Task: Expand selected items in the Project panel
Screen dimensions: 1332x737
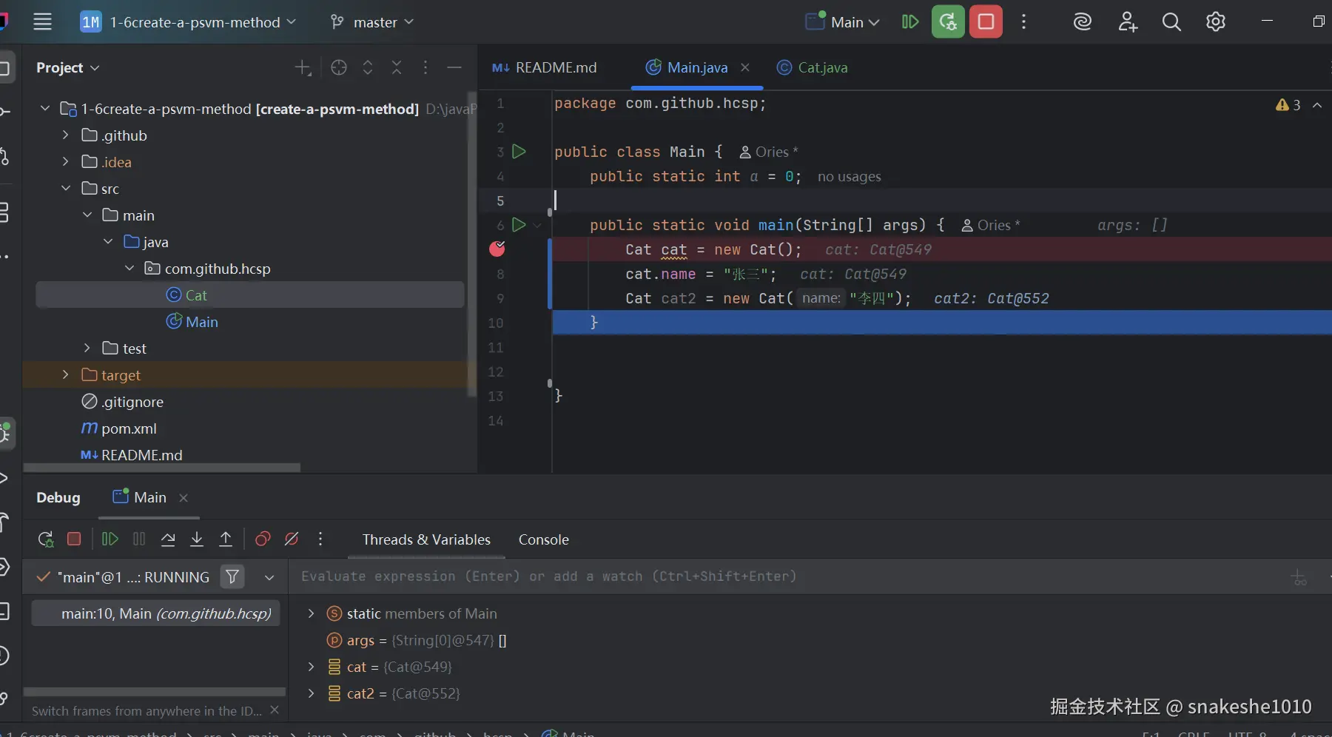Action: coord(368,68)
